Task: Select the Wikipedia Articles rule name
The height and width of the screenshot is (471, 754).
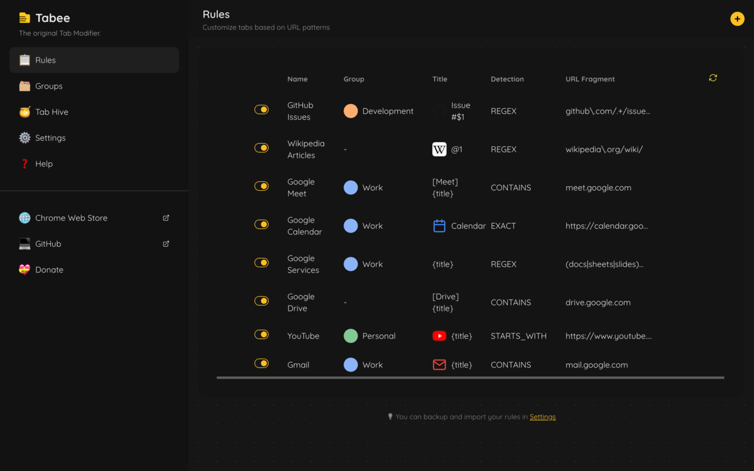Action: 306,149
